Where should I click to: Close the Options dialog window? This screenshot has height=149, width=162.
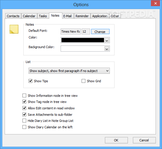[x=156, y=3]
